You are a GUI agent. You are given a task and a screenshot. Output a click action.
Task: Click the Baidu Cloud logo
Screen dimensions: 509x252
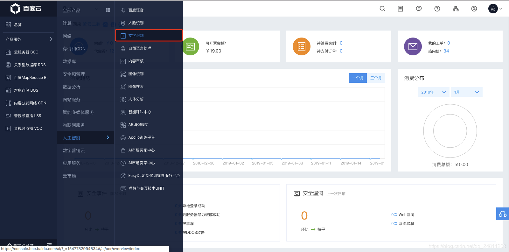[26, 8]
